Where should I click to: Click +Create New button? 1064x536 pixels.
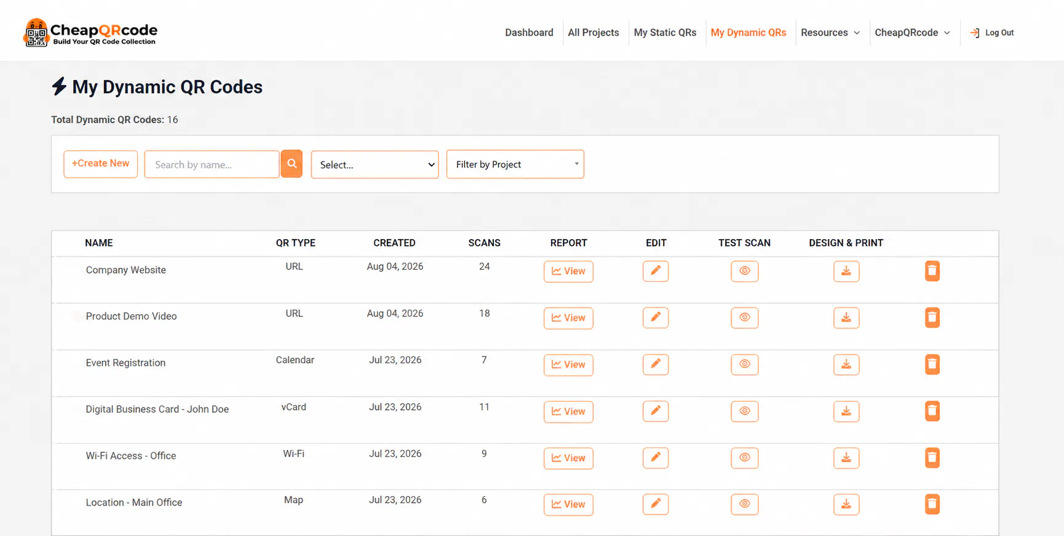coord(101,164)
